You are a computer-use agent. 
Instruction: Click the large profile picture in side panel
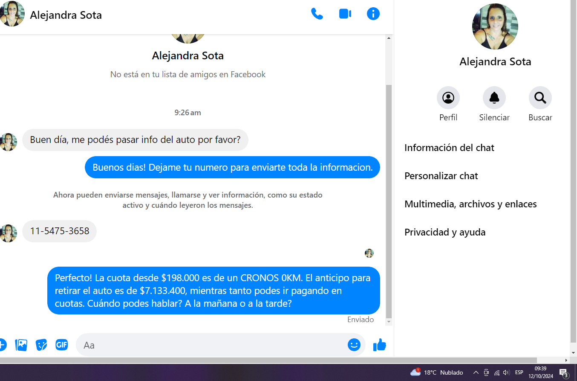coord(495,26)
